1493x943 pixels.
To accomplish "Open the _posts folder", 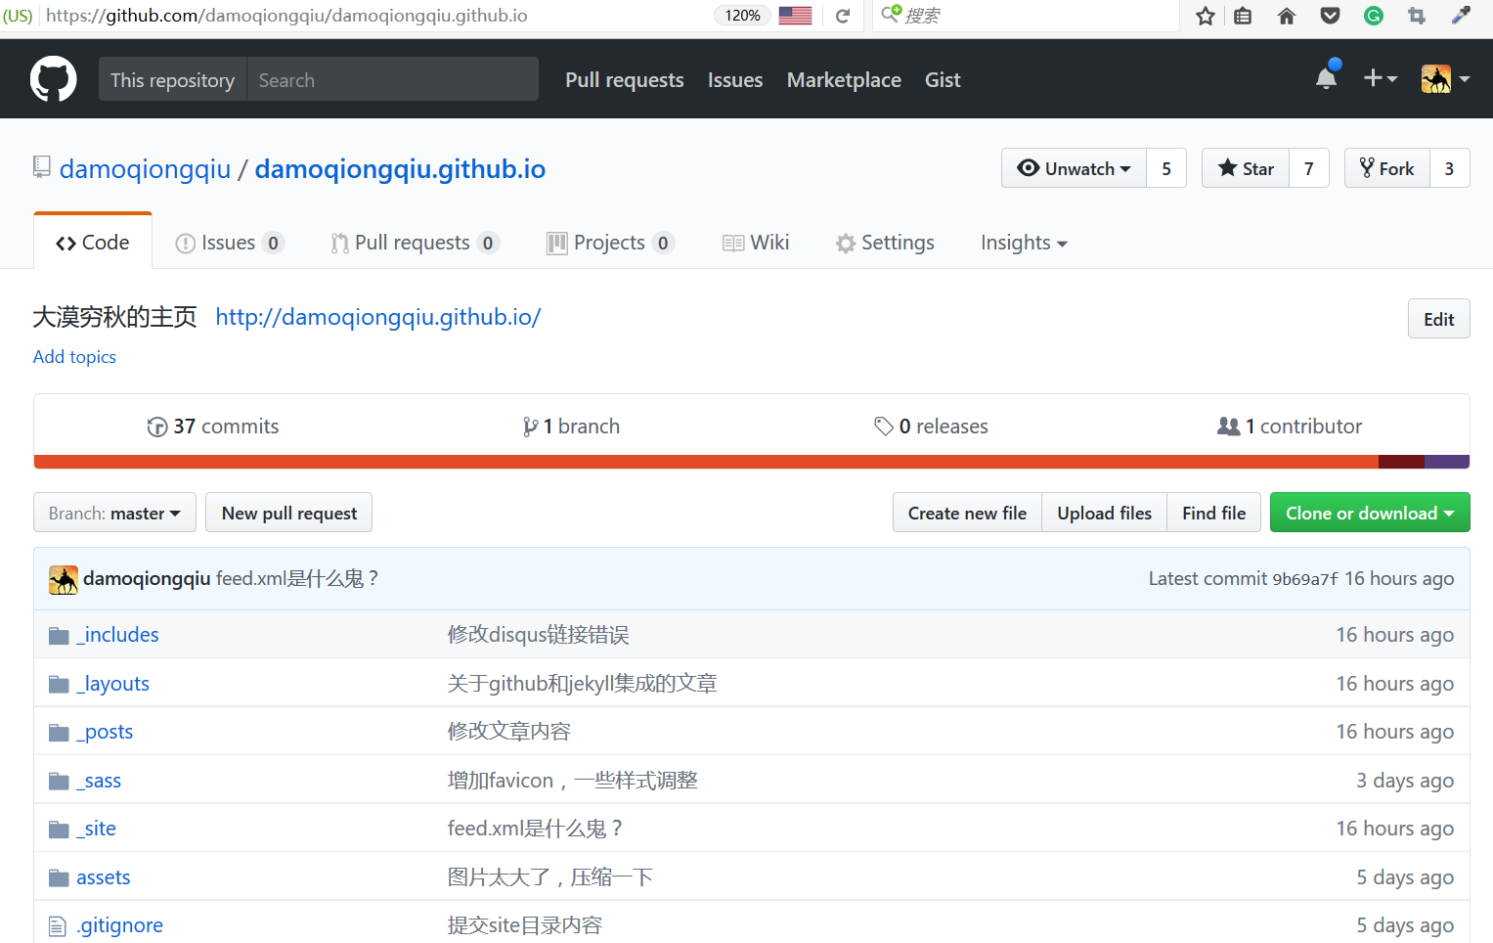I will click(105, 732).
